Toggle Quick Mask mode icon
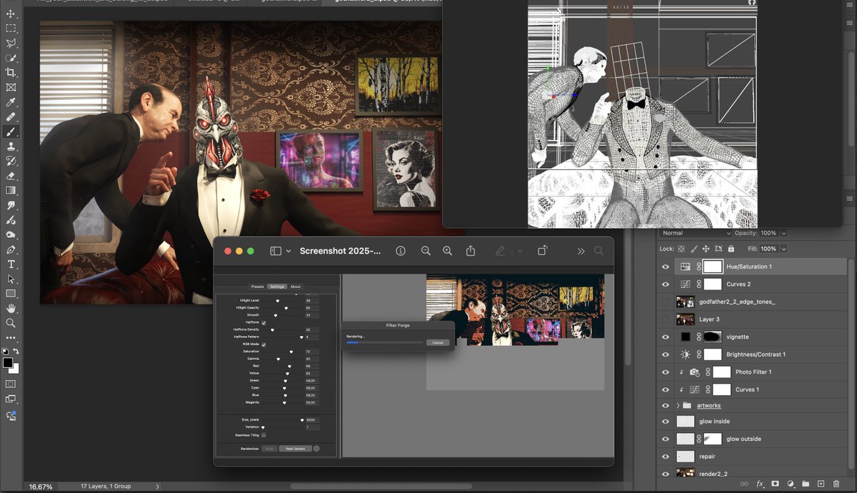 click(11, 384)
